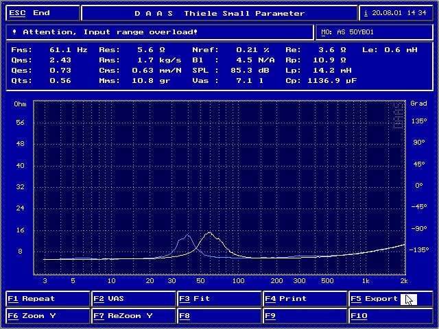The width and height of the screenshot is (439, 329).
Task: Click the input range overload warning message
Action: point(110,32)
